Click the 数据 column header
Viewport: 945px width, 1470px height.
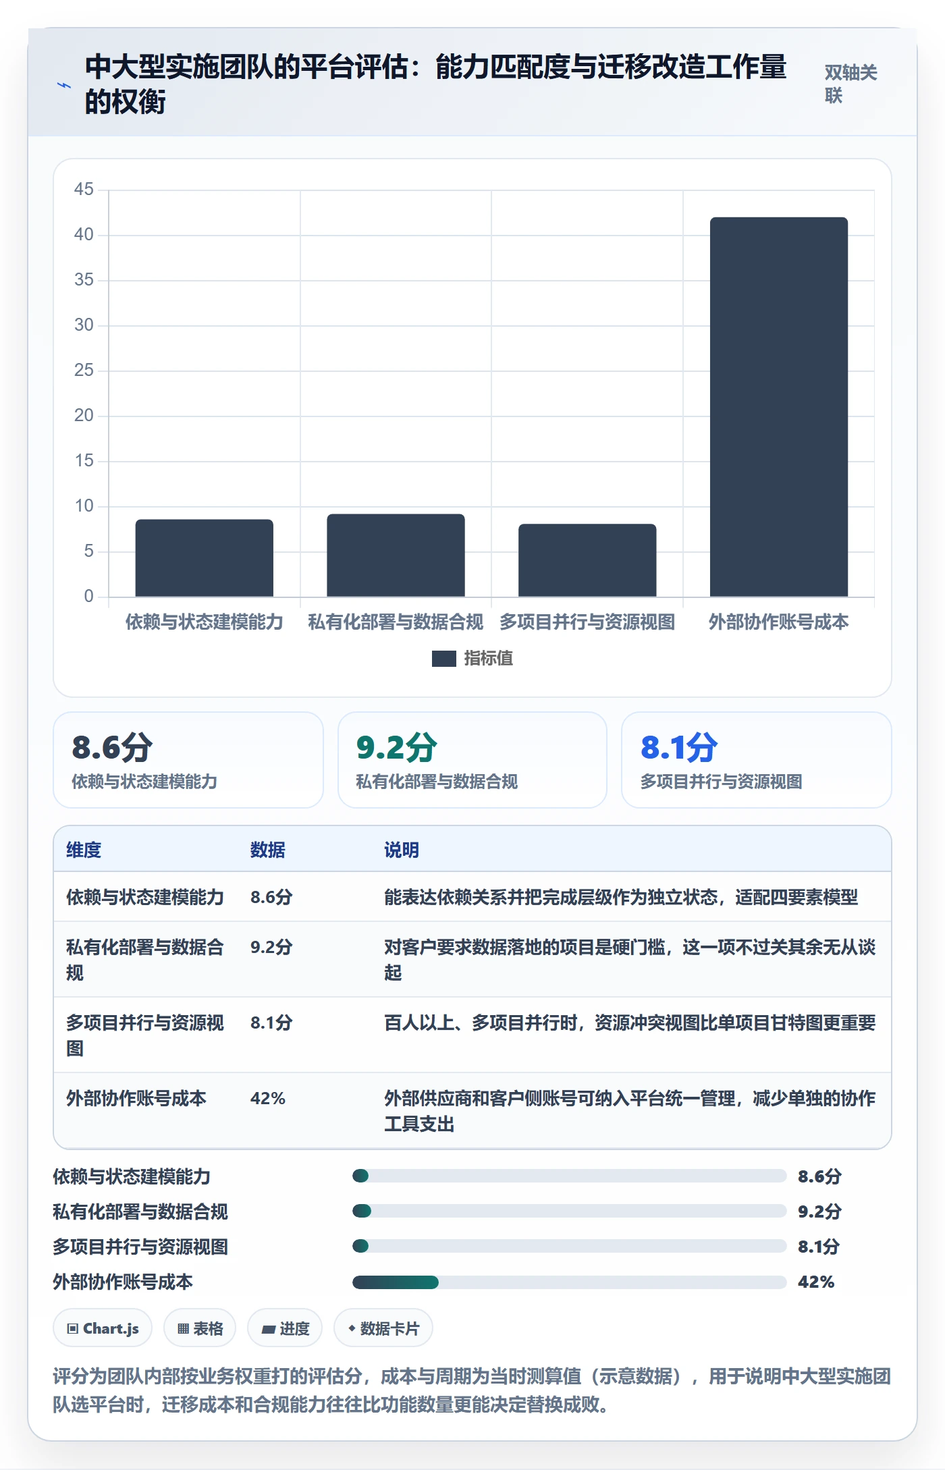coord(268,850)
